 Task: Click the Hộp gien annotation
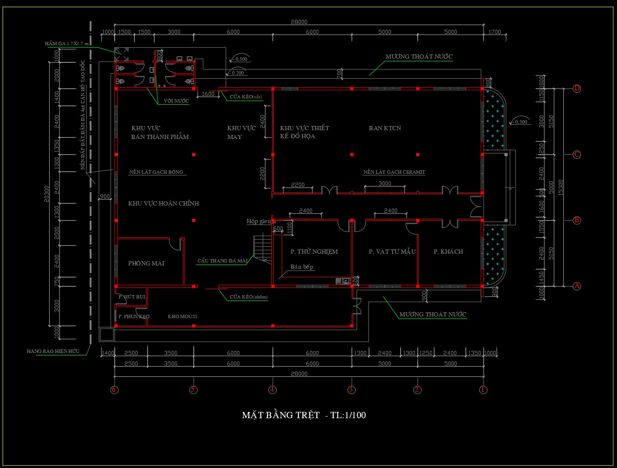[x=258, y=221]
